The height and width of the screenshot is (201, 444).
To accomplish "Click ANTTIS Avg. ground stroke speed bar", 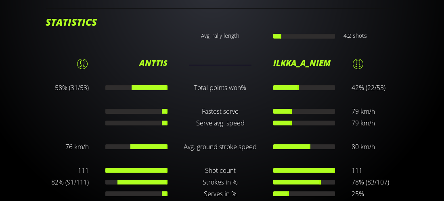I will click(136, 147).
